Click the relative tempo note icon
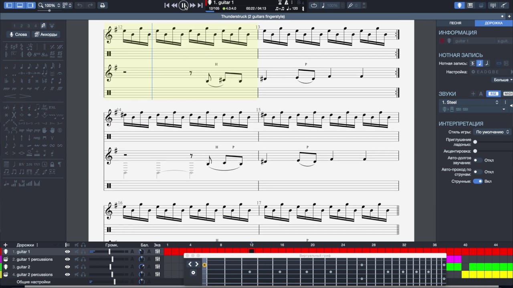The image size is (513, 288). tap(323, 5)
